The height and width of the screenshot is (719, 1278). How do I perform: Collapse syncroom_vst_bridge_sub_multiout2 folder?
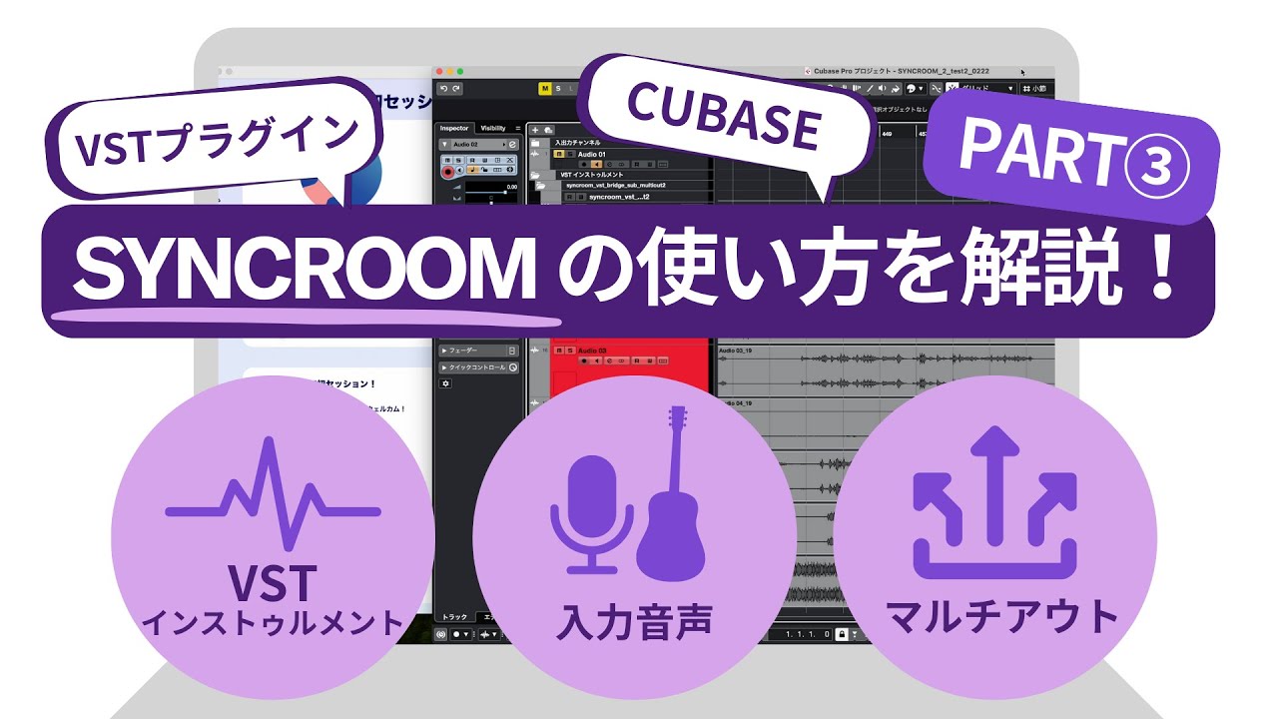tap(540, 186)
